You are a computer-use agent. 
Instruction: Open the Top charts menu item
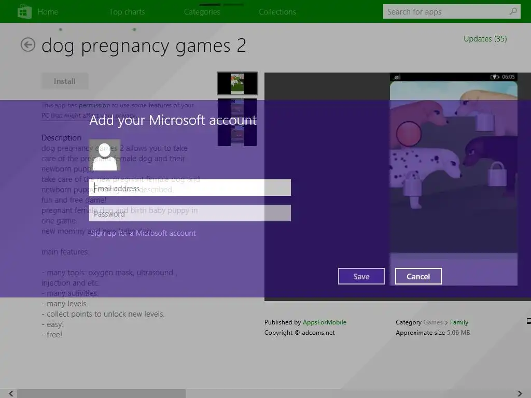click(x=127, y=12)
